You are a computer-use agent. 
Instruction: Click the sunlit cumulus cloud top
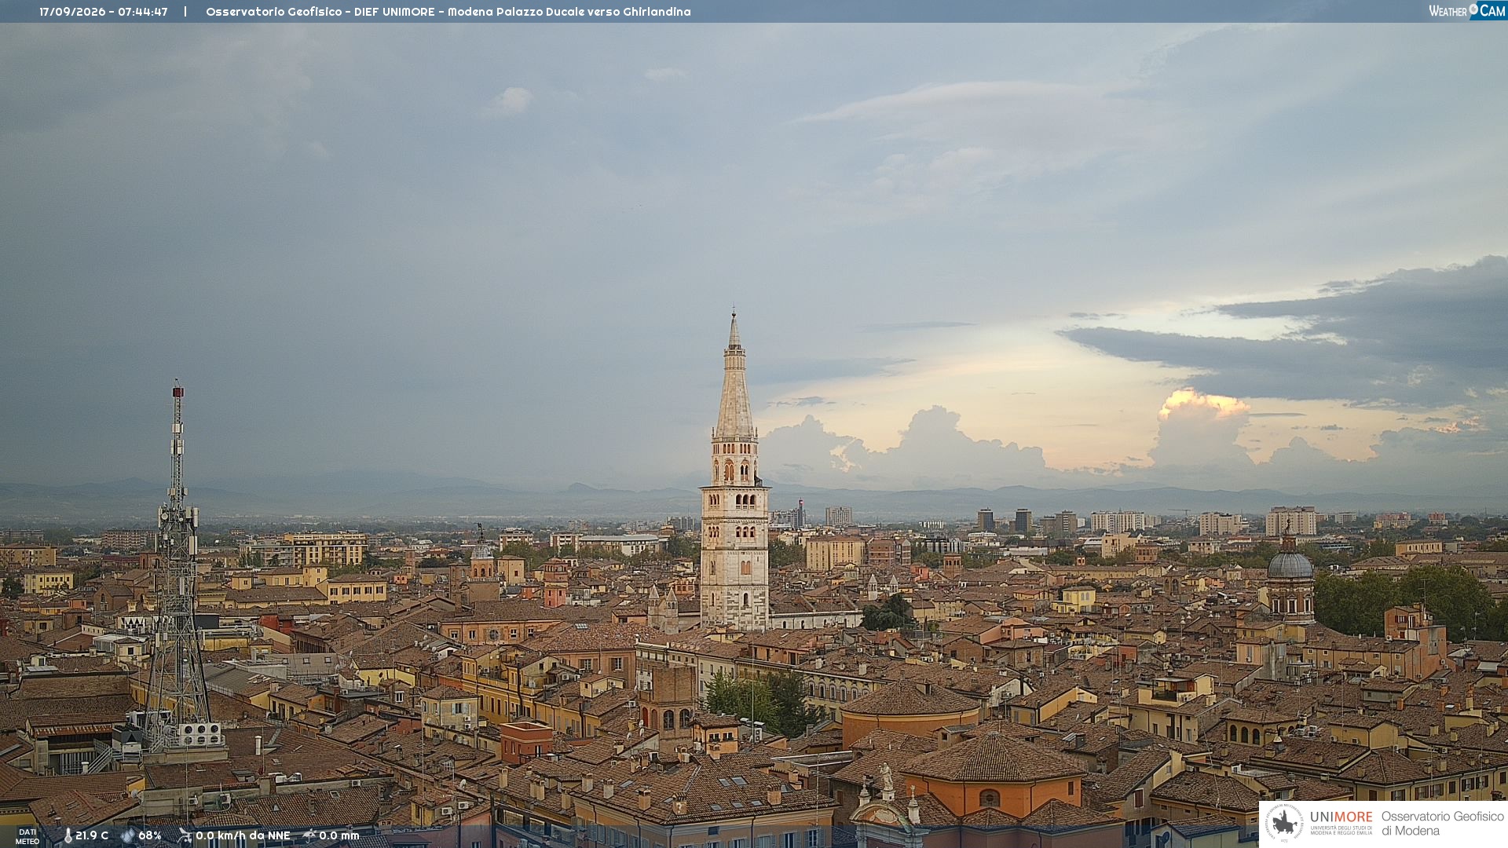(x=1202, y=404)
